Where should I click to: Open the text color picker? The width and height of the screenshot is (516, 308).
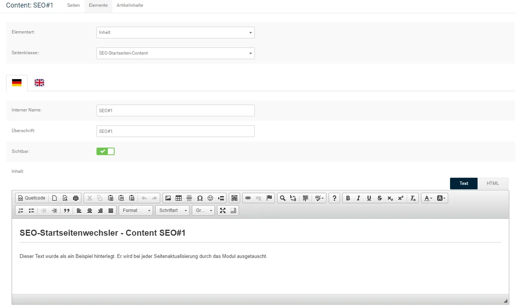(x=428, y=198)
